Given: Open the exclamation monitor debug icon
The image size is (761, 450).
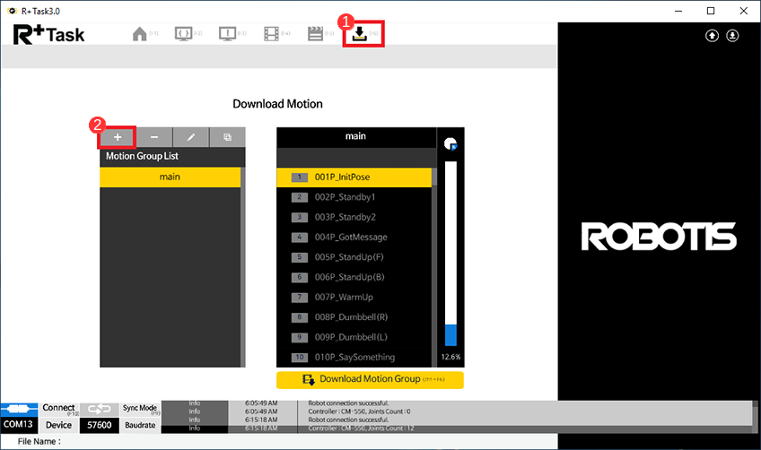Looking at the screenshot, I should tap(228, 34).
